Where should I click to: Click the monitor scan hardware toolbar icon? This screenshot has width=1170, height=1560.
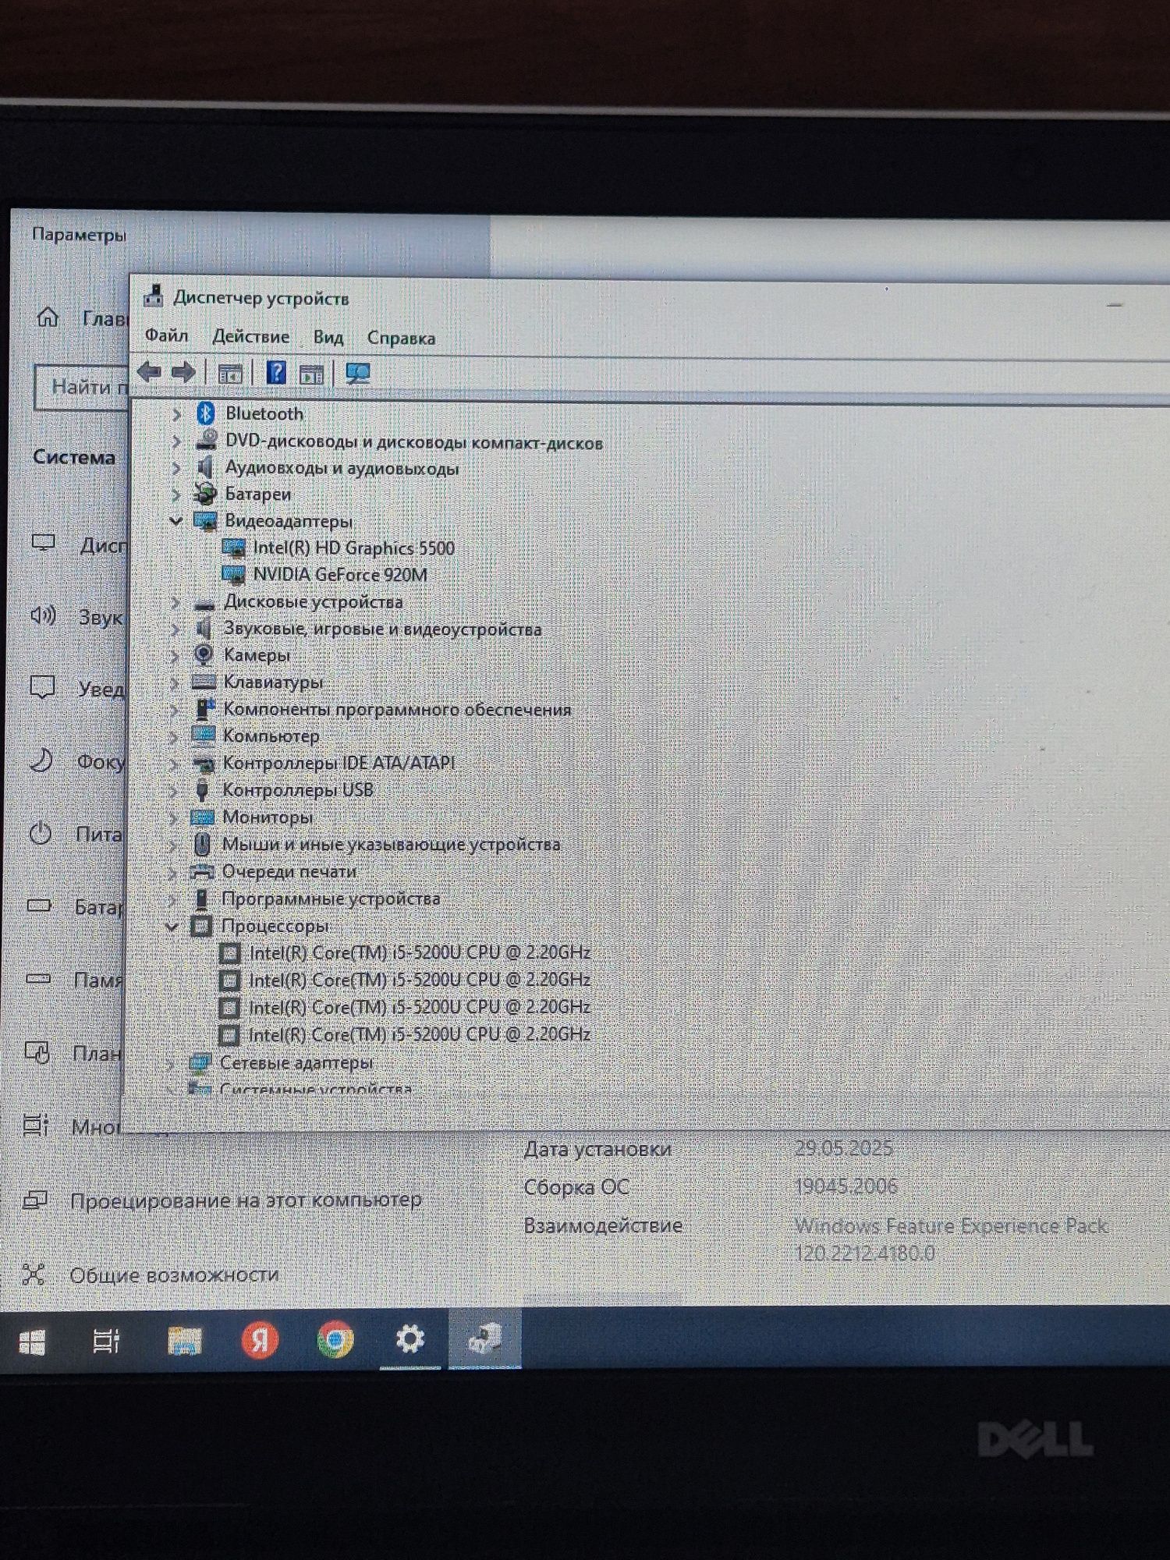click(357, 374)
